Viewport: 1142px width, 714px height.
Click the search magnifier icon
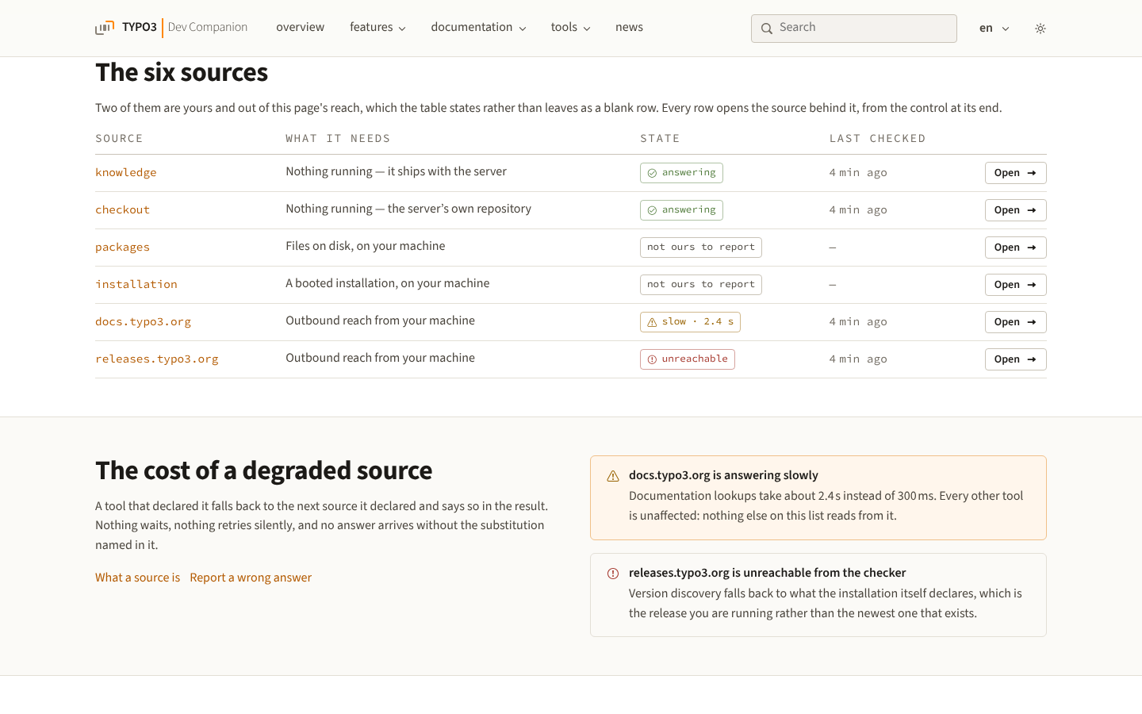point(767,29)
